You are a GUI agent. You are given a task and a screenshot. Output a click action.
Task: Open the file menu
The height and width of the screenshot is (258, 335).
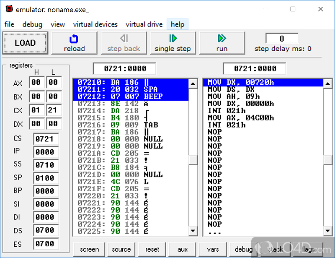click(9, 24)
